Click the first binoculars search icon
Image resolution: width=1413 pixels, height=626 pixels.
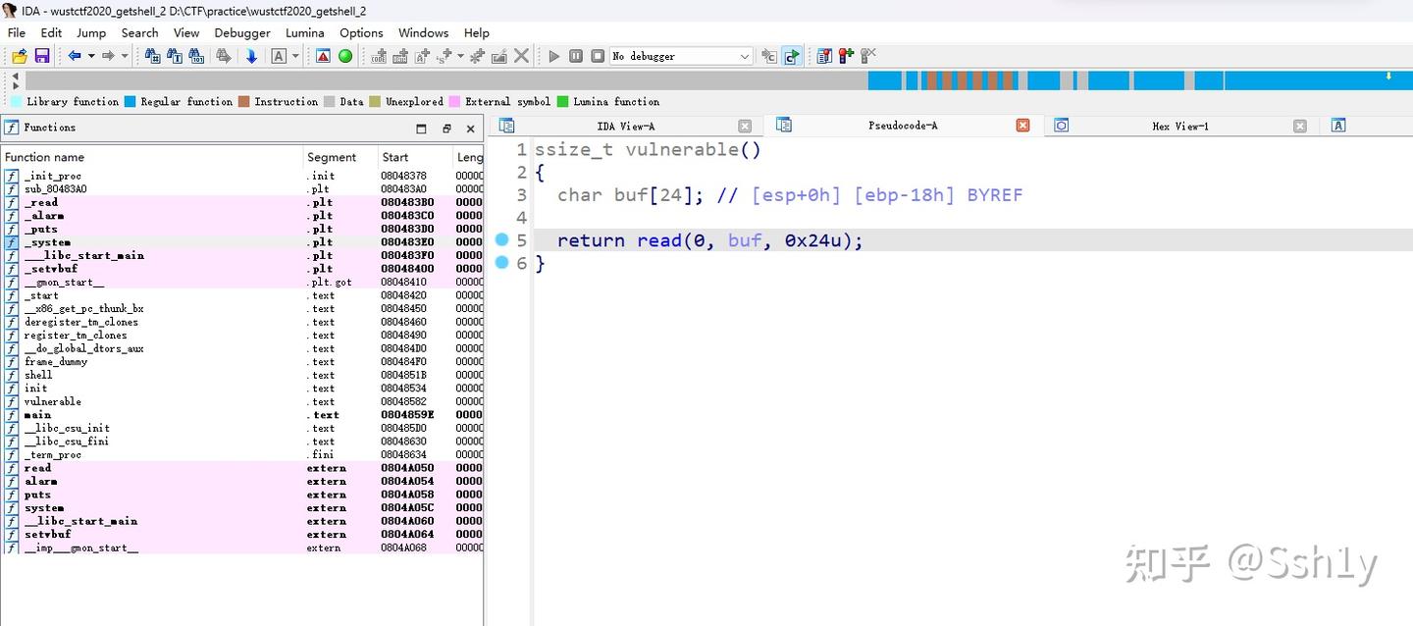pos(152,56)
